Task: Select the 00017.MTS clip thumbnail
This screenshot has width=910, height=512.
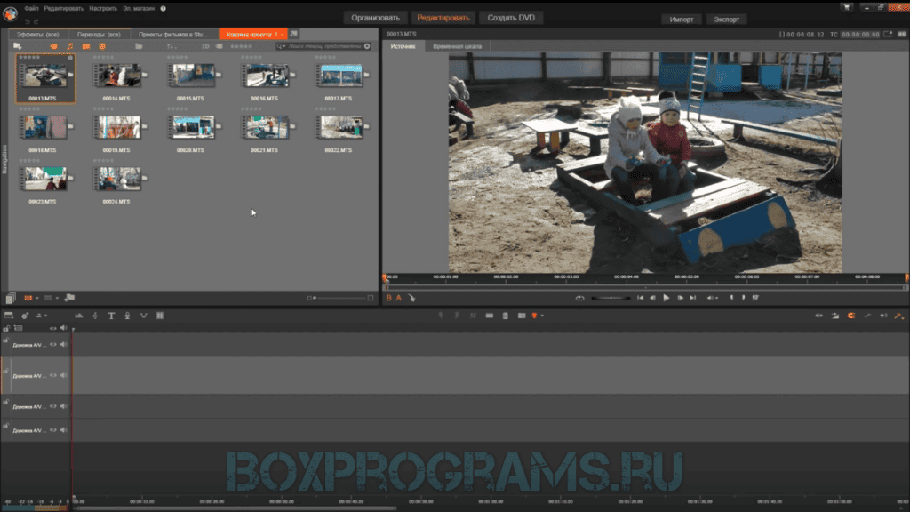Action: click(x=340, y=76)
